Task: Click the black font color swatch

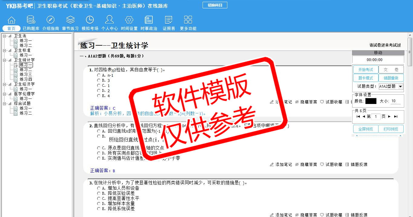Action: point(371,101)
